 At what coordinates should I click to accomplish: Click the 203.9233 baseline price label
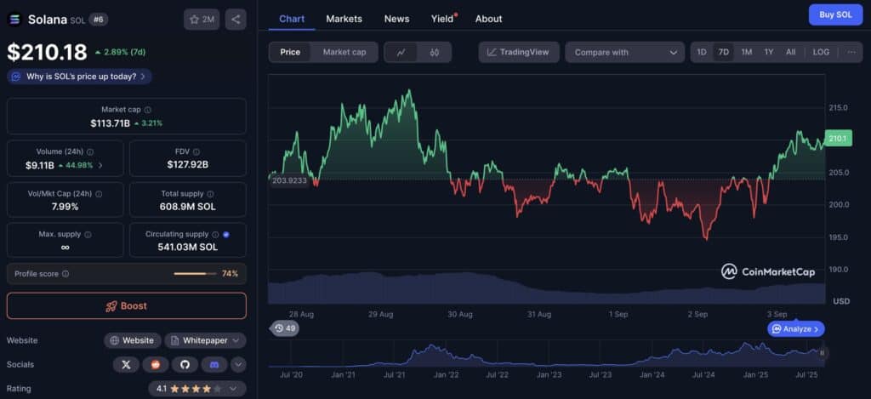pyautogui.click(x=289, y=180)
